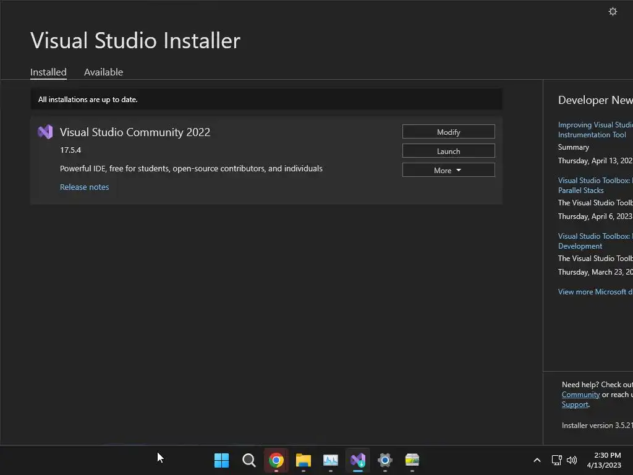This screenshot has width=633, height=475.
Task: Click Modify for Visual Studio Community 2022
Action: click(x=449, y=132)
